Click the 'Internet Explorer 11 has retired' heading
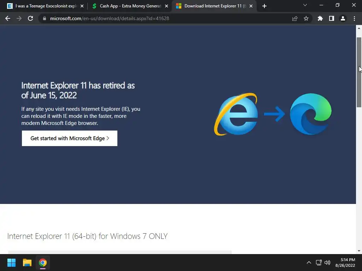 click(78, 90)
